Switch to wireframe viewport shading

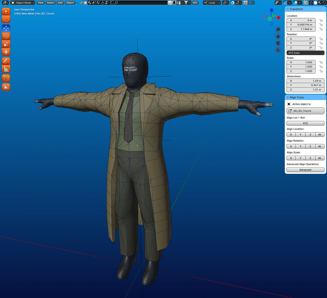(x=311, y=3)
